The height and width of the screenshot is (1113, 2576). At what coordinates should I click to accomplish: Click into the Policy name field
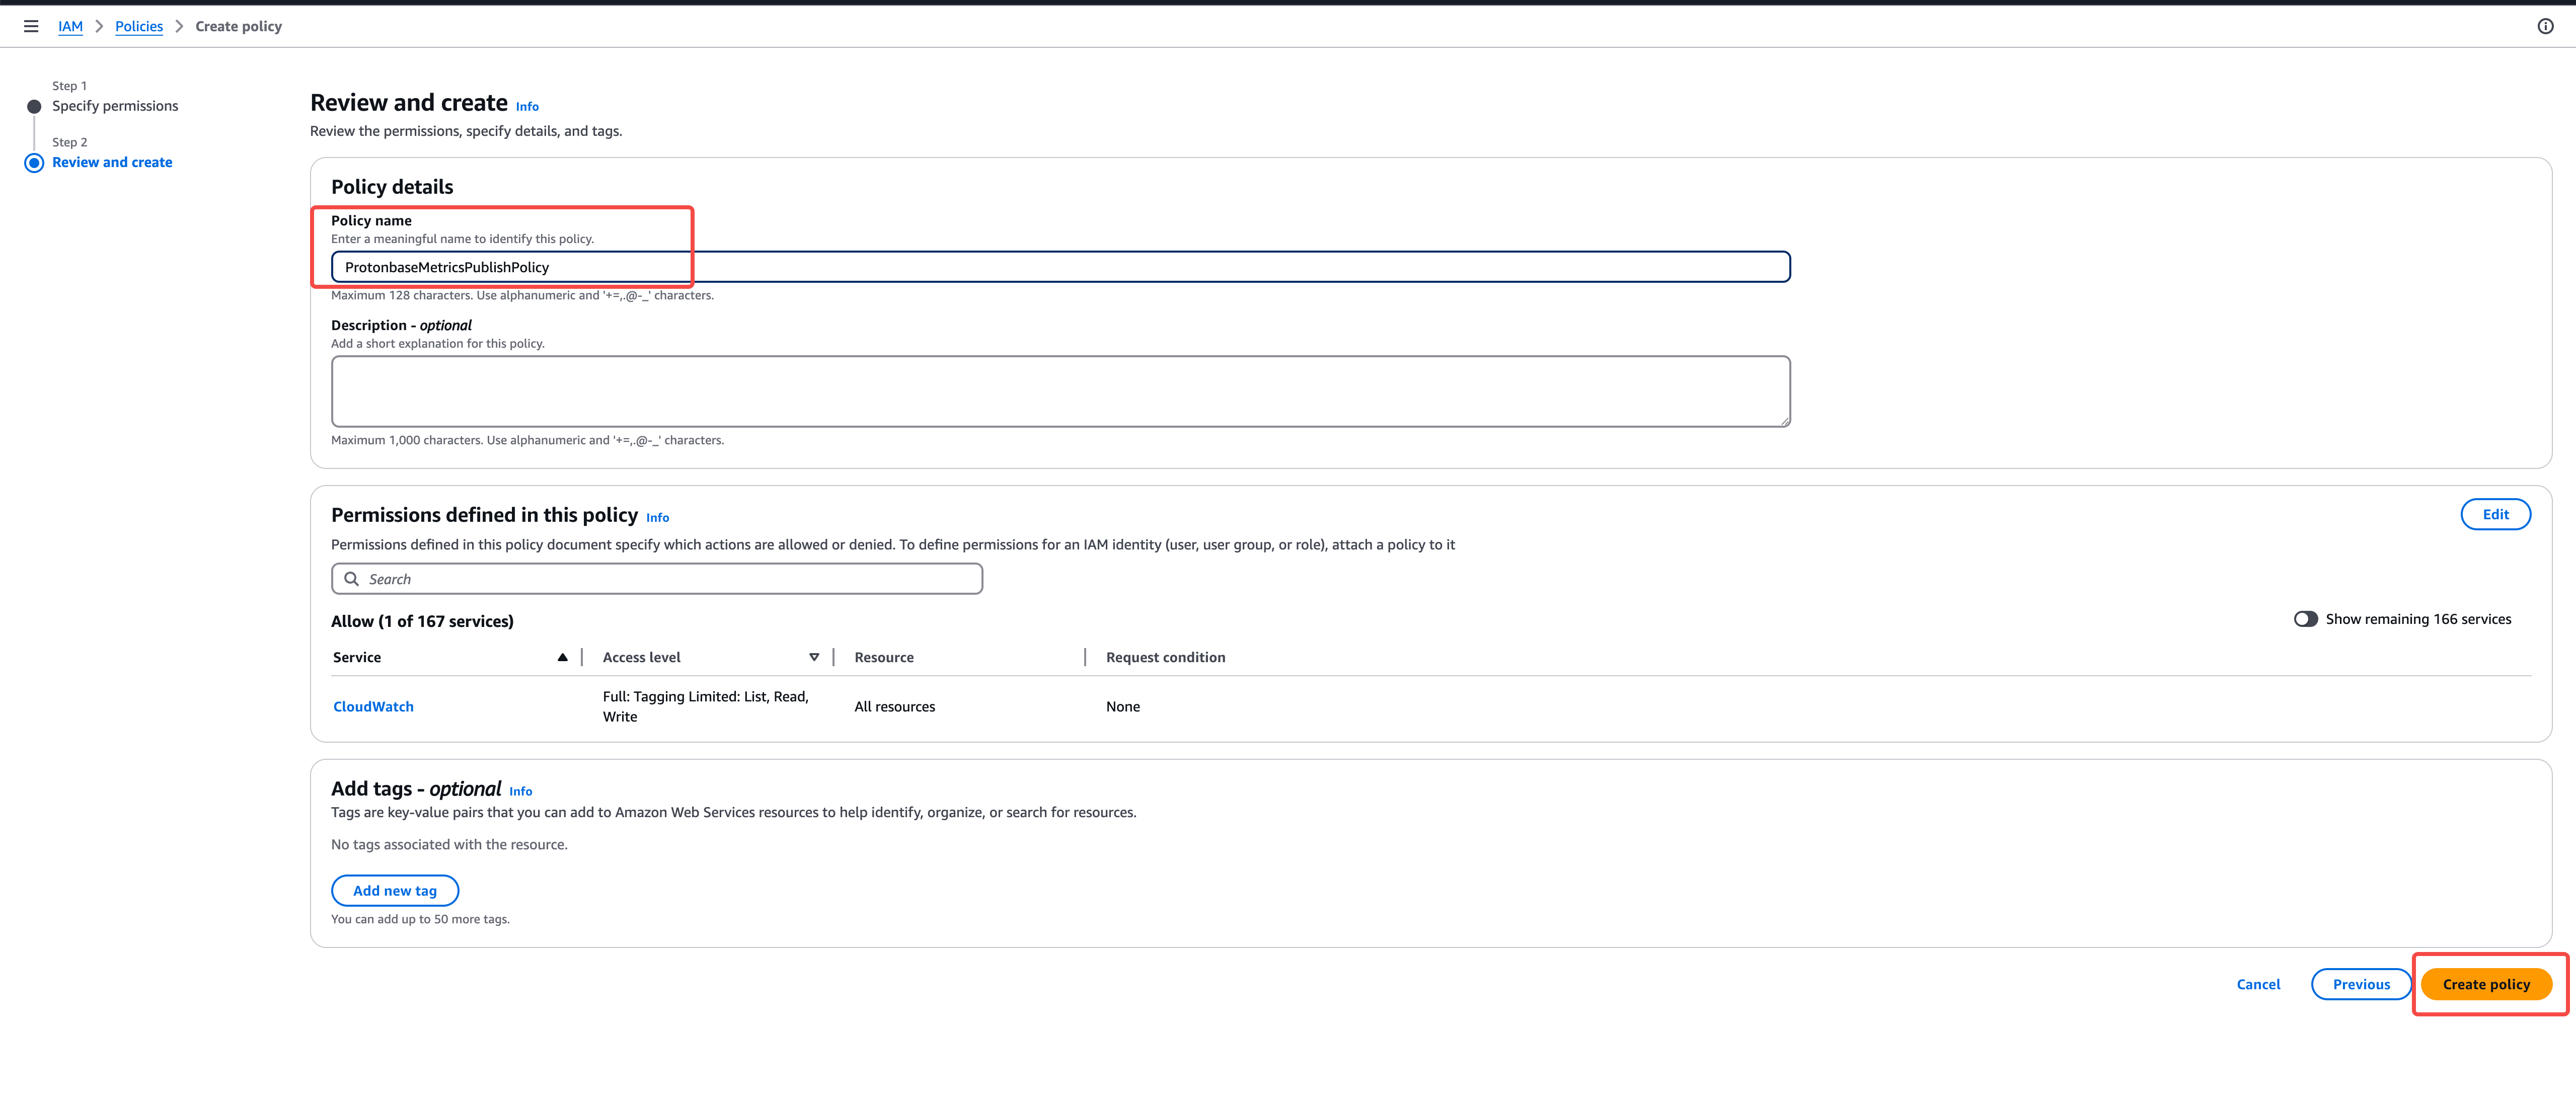coord(1060,267)
